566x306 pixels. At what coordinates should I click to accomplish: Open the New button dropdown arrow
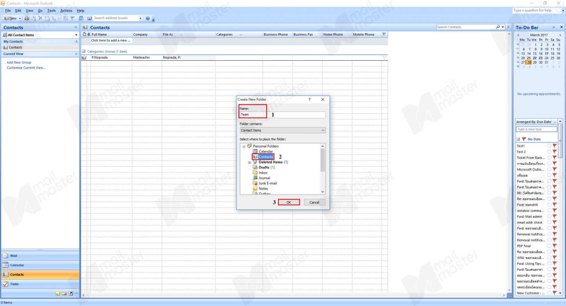pyautogui.click(x=20, y=18)
